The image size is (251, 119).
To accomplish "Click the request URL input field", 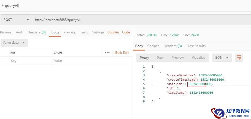I will [137, 20].
